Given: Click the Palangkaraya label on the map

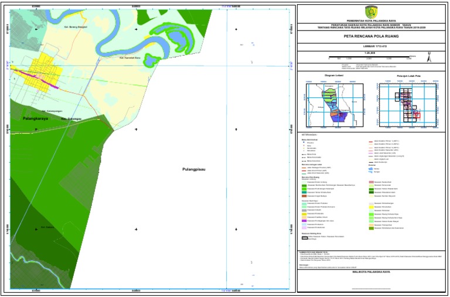Looking at the screenshot, I should (34, 119).
